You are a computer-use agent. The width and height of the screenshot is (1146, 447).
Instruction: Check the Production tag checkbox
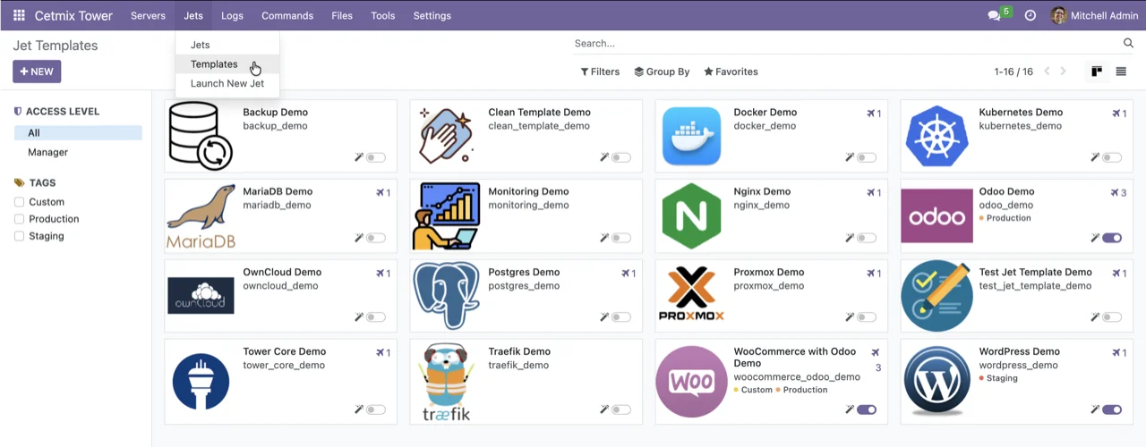[x=20, y=219]
